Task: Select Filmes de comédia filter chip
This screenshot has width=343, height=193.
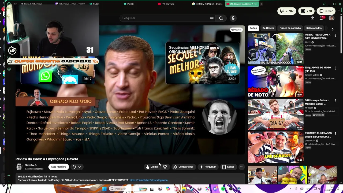Action: (x=290, y=28)
